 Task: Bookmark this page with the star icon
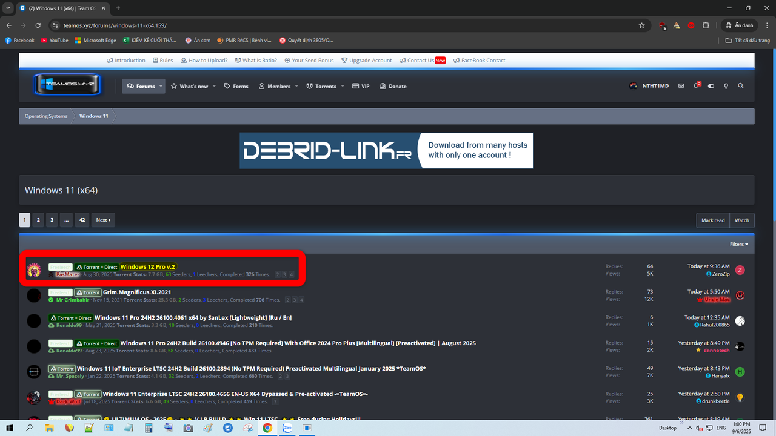641,25
